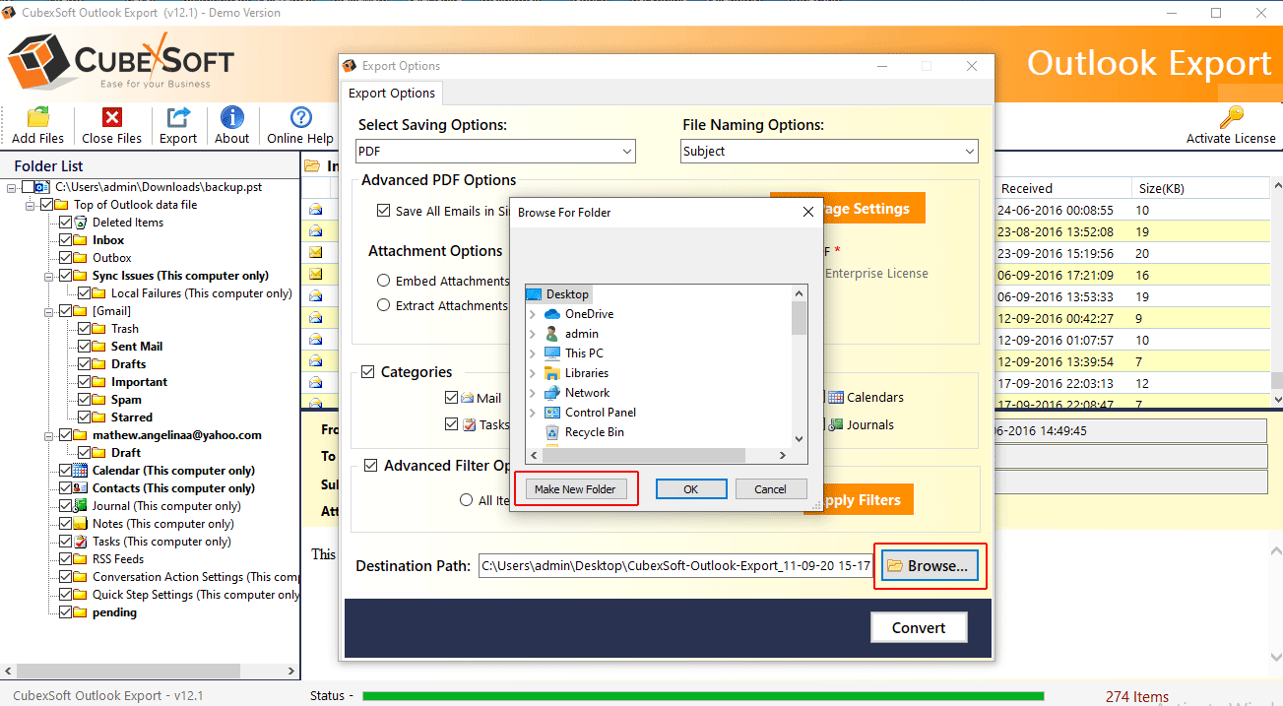The height and width of the screenshot is (706, 1283).
Task: Collapse the [Gmail] folder in Folder List
Action: click(47, 311)
